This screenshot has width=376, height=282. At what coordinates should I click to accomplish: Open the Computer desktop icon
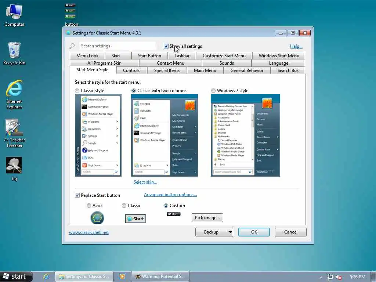coord(14,15)
